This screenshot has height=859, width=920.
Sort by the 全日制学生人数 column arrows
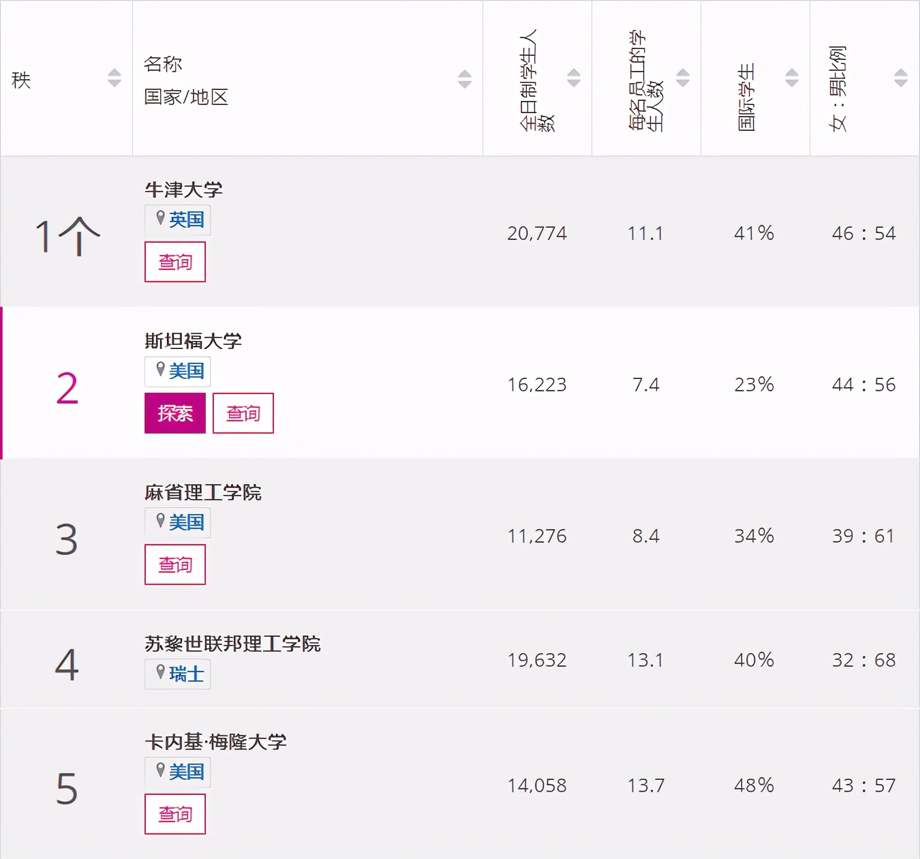pyautogui.click(x=574, y=78)
